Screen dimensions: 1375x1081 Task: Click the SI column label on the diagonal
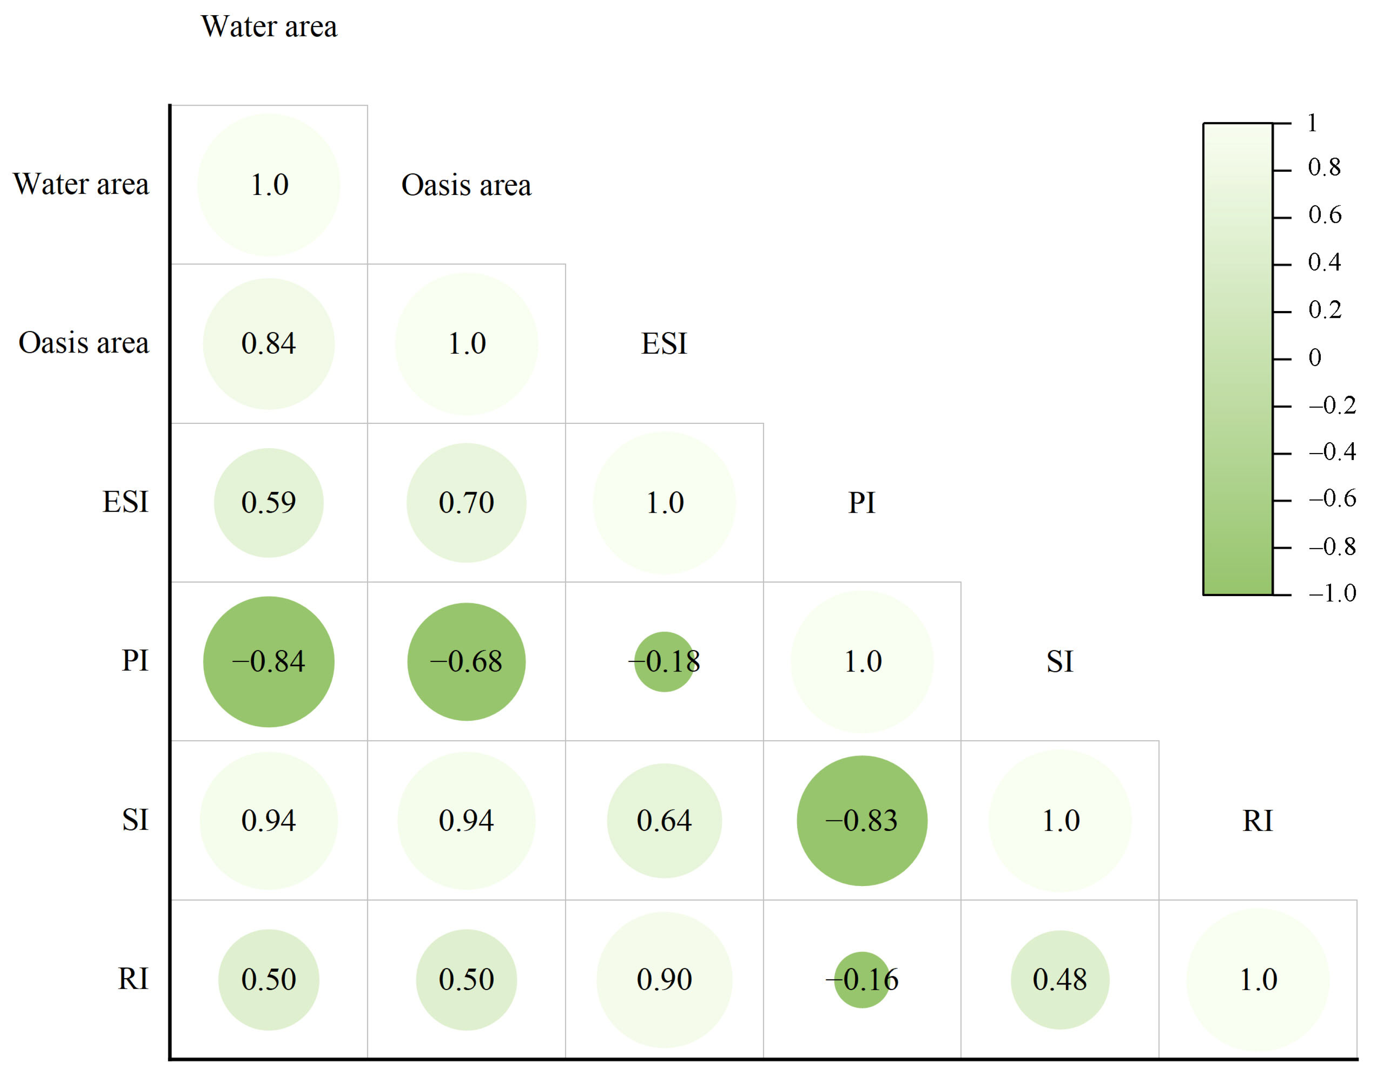1060,662
